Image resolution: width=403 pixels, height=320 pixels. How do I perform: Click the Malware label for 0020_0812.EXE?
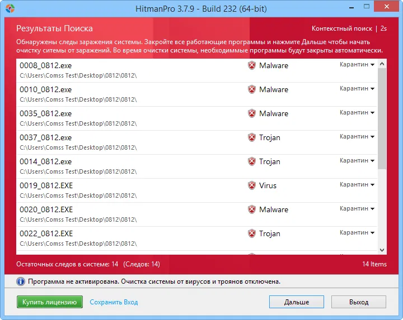click(x=274, y=210)
